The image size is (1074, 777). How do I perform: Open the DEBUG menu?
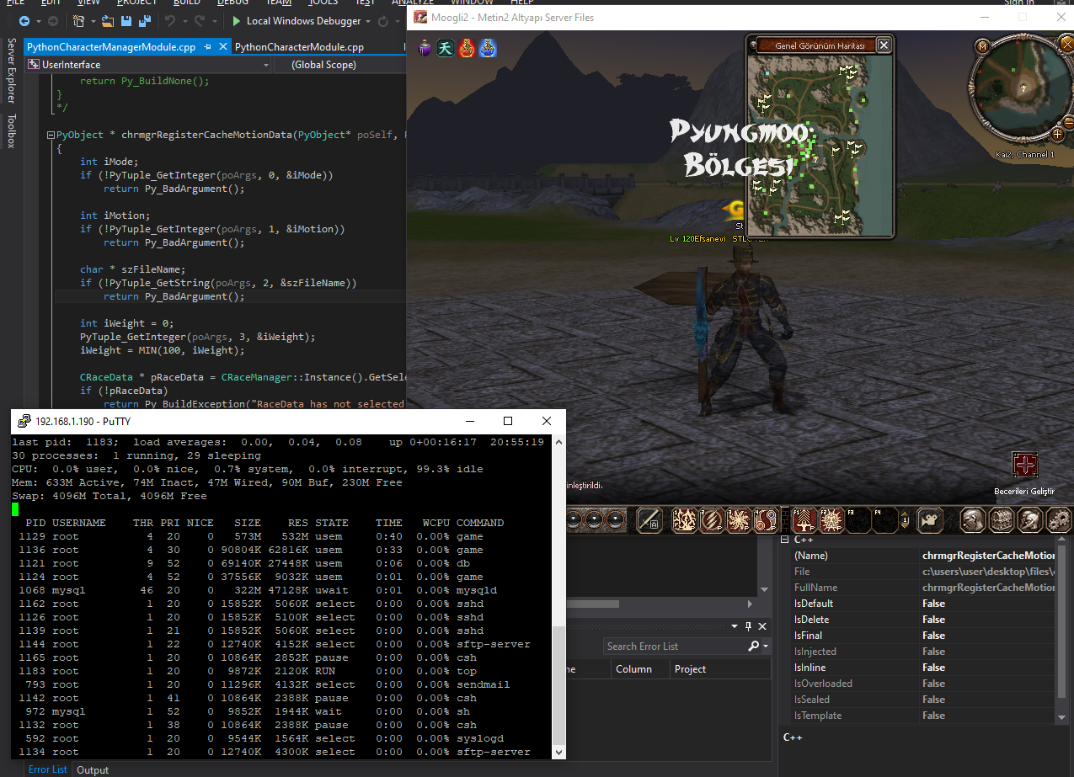coord(232,3)
